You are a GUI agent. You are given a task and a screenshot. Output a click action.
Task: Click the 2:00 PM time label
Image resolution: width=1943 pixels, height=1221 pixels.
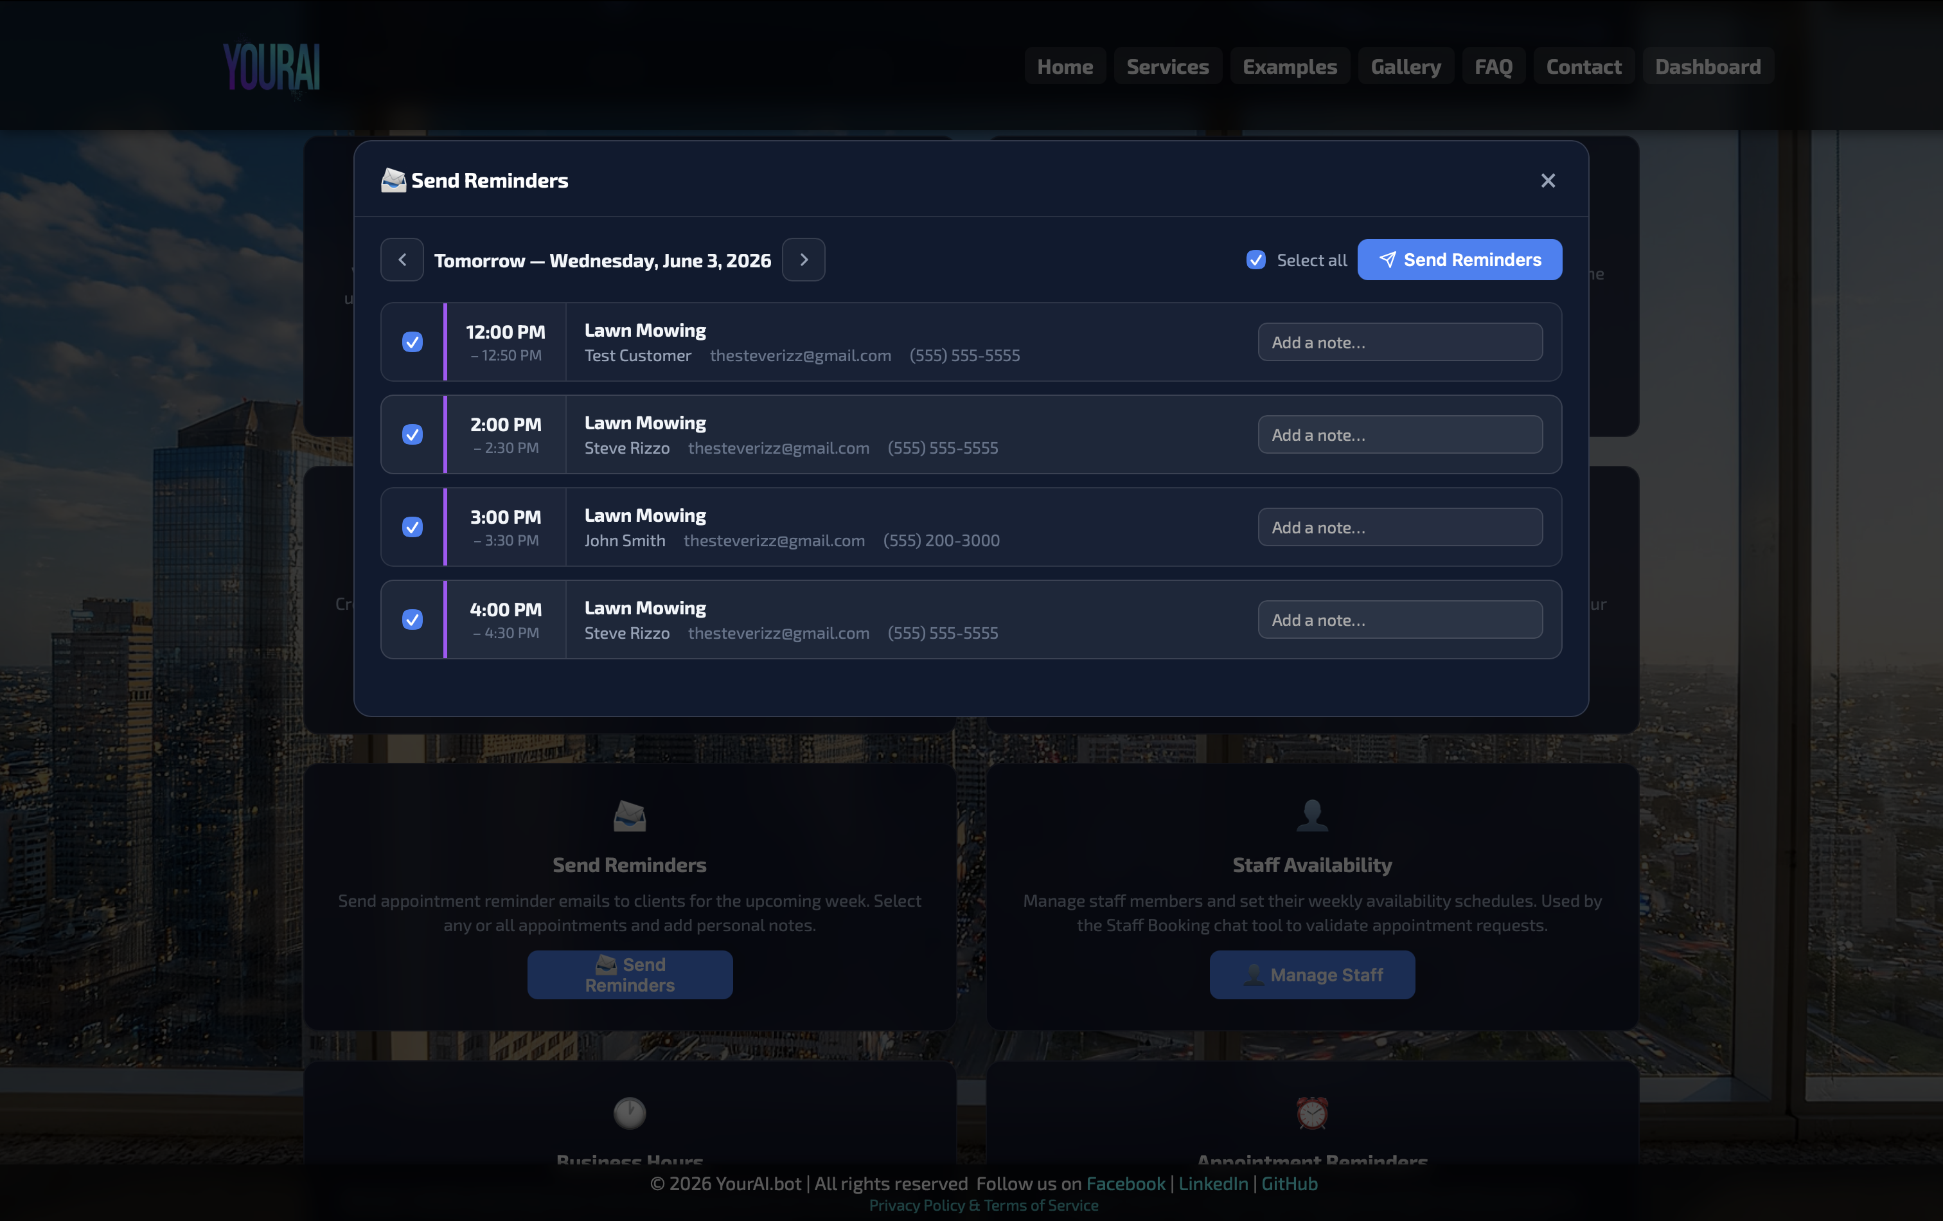(505, 425)
